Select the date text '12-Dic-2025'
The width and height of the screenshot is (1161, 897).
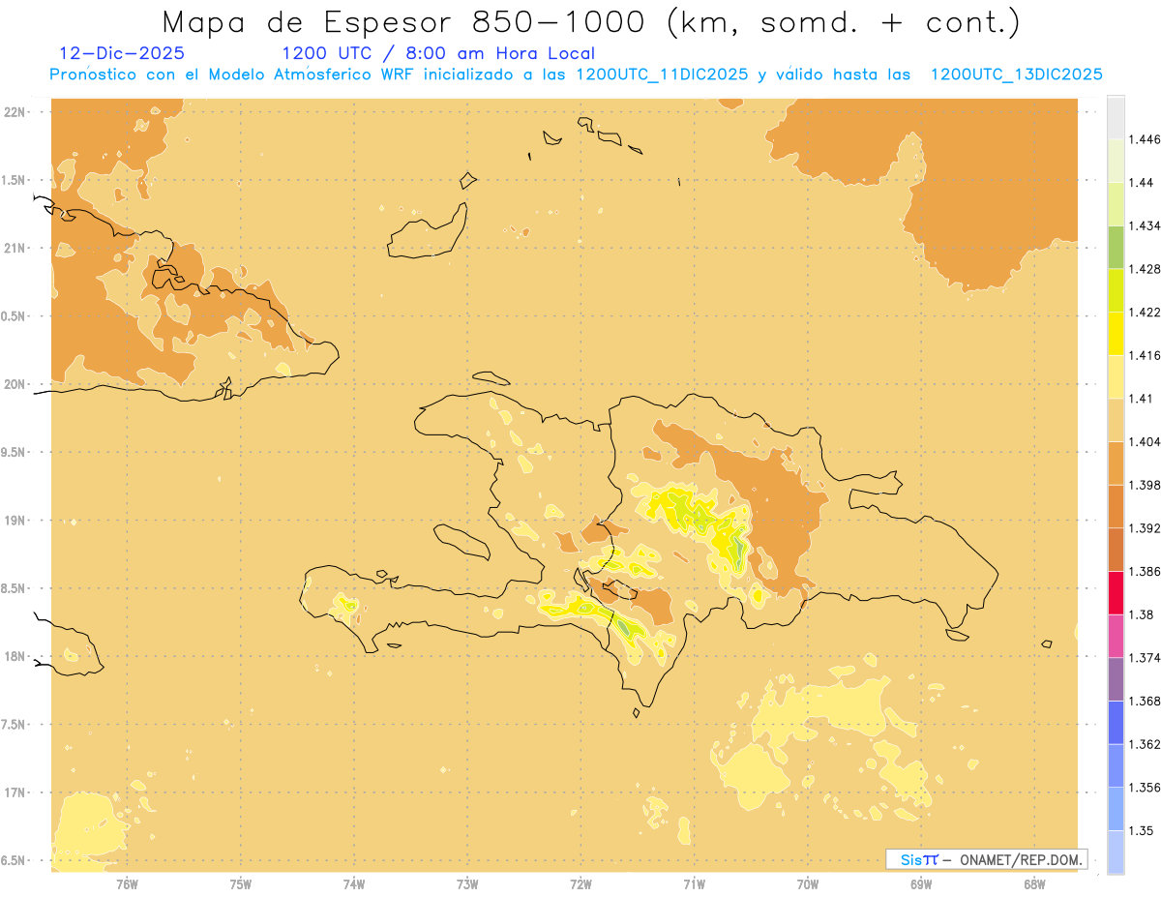(x=122, y=53)
